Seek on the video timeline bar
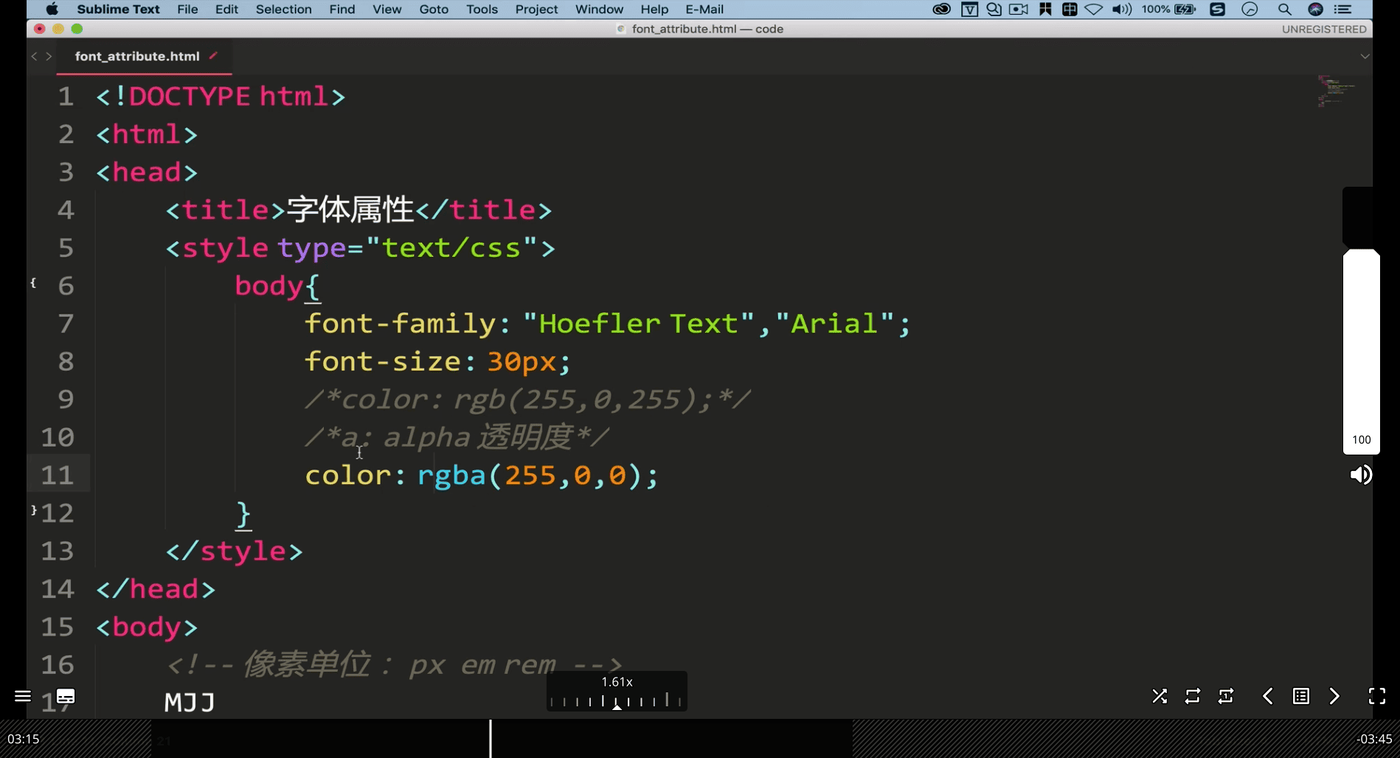This screenshot has height=758, width=1400. 700,739
